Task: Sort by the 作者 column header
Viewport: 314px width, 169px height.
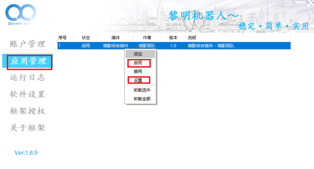Action: click(x=147, y=38)
